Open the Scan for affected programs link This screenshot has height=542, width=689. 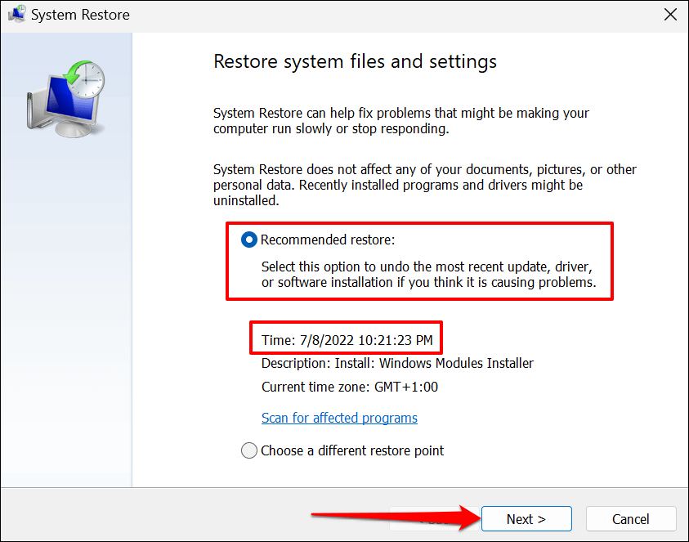pyautogui.click(x=339, y=418)
